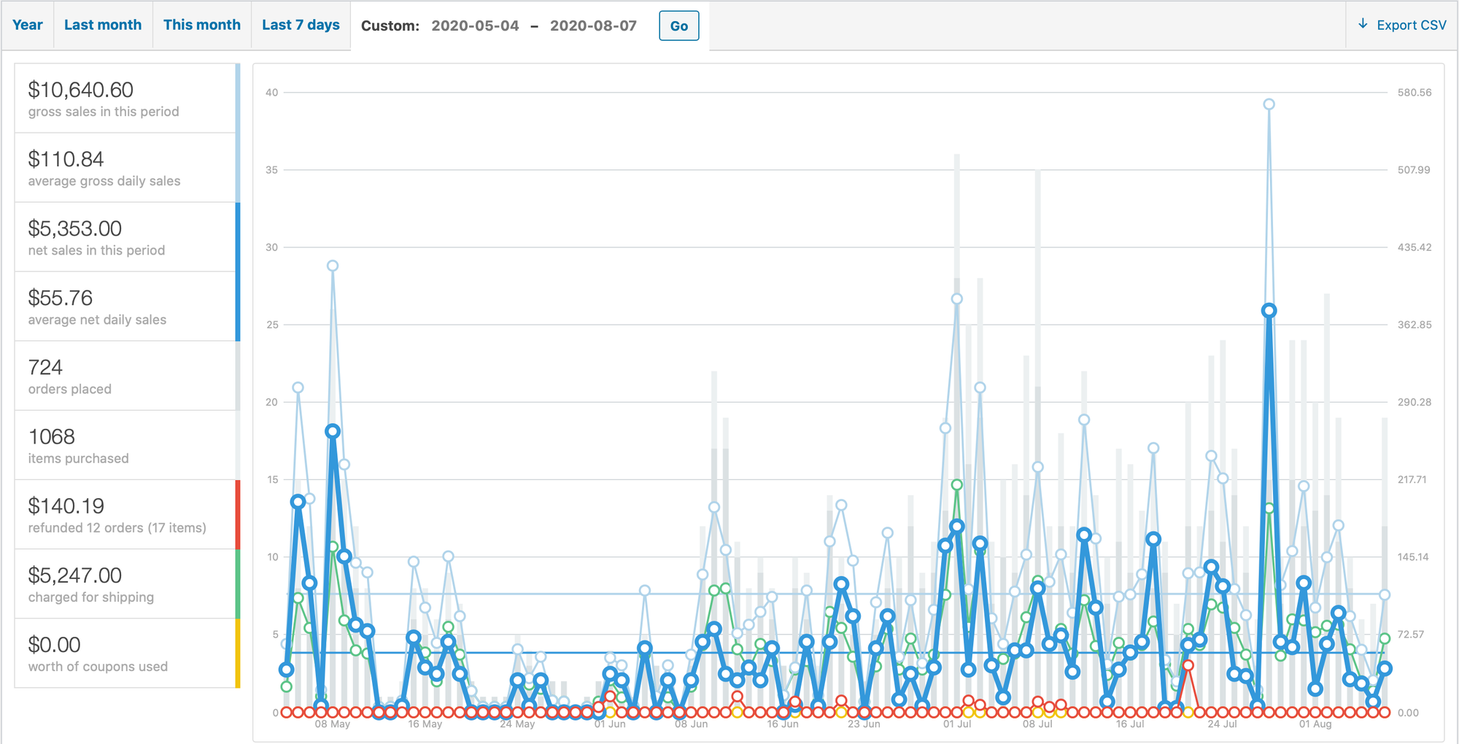Click the yellow coupon color bar in legend
The width and height of the screenshot is (1459, 744).
(238, 654)
